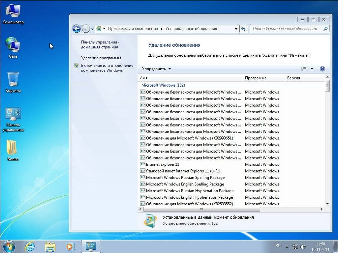
Task: Click the Back navigation arrow
Action: [77, 29]
